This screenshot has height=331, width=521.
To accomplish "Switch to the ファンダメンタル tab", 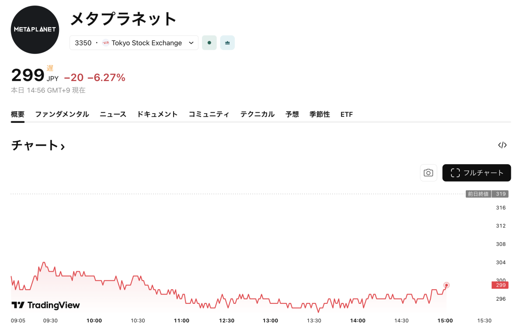I will (x=62, y=114).
